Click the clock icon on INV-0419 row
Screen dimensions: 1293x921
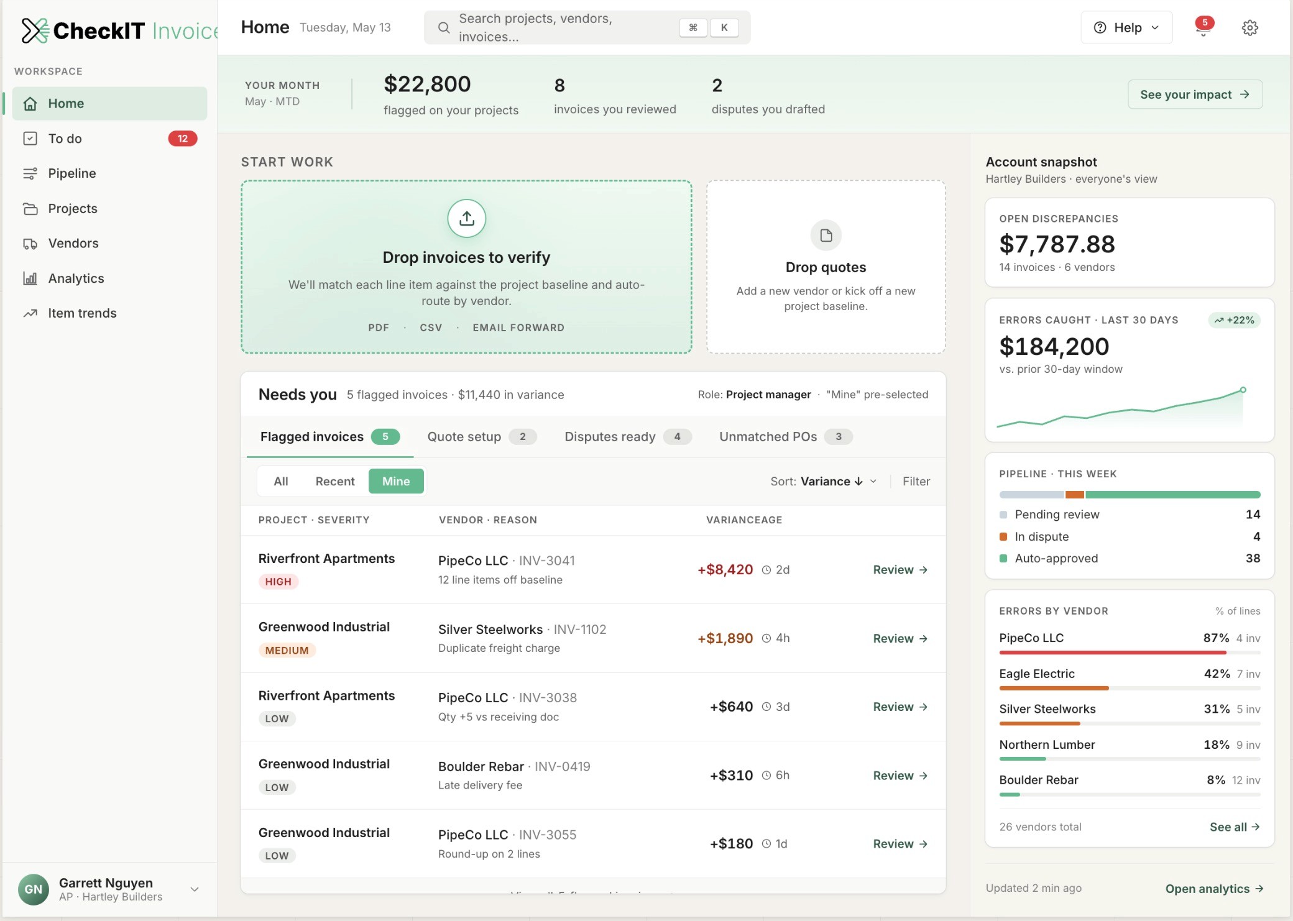click(766, 775)
